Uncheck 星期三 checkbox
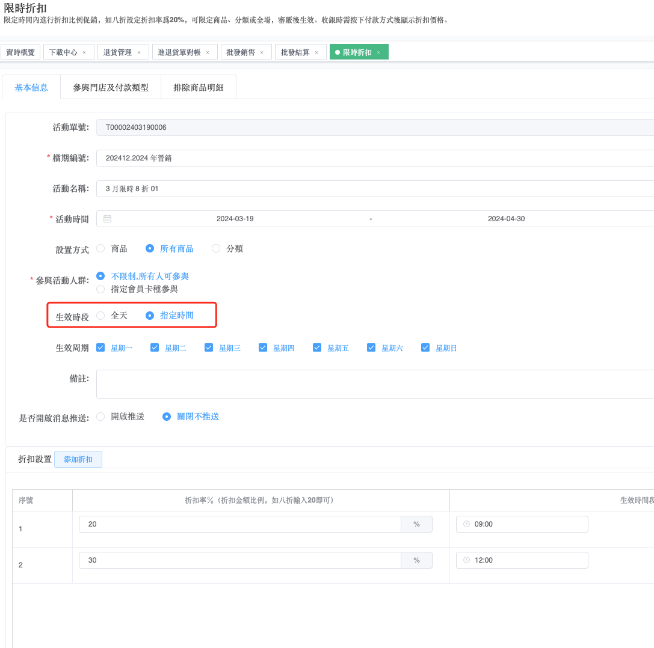This screenshot has width=654, height=648. coord(209,347)
